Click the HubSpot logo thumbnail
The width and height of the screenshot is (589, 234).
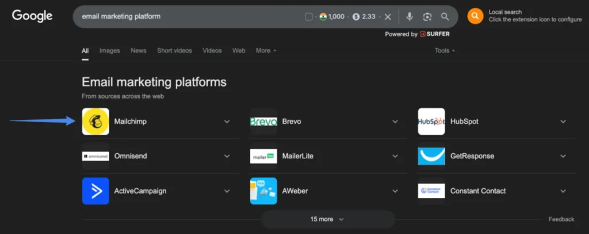point(431,122)
